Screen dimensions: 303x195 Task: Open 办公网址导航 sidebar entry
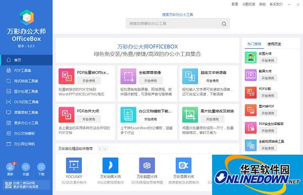[x=26, y=144]
